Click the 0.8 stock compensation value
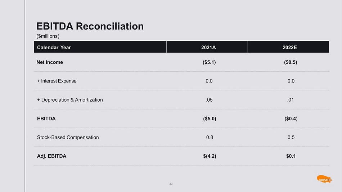Image resolution: width=342 pixels, height=192 pixels. tap(210, 137)
